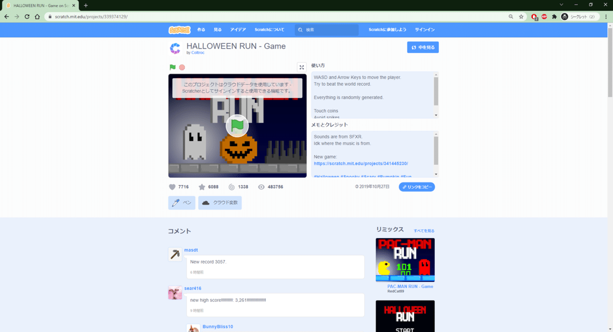Click the large green flag overlay on stage
Viewport: 613px width, 332px height.
click(237, 125)
